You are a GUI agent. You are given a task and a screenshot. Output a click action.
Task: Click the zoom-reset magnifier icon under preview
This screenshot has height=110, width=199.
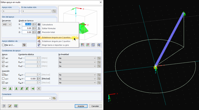[99, 45]
